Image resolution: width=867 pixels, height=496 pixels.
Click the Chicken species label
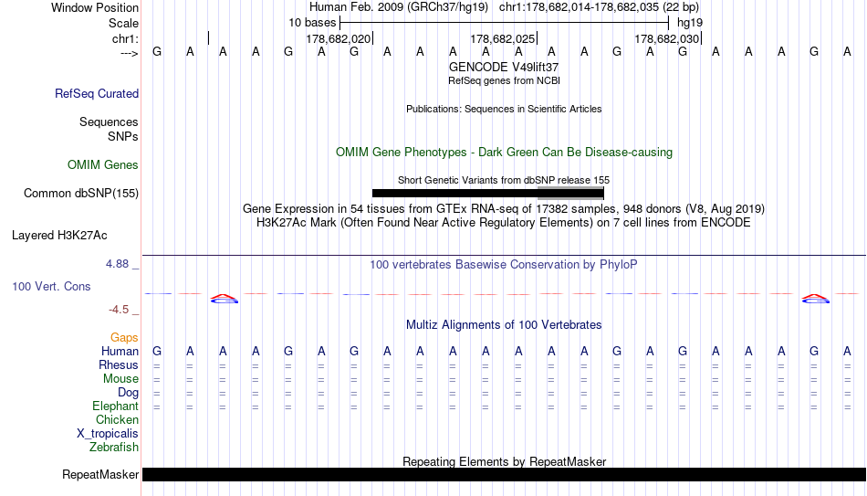(x=117, y=419)
